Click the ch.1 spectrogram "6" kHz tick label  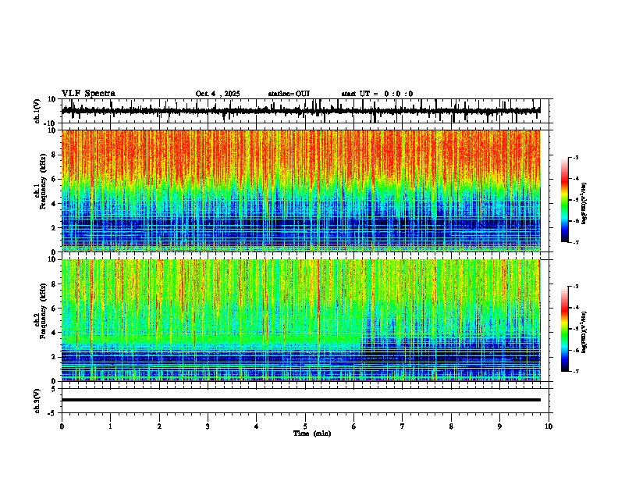point(54,180)
